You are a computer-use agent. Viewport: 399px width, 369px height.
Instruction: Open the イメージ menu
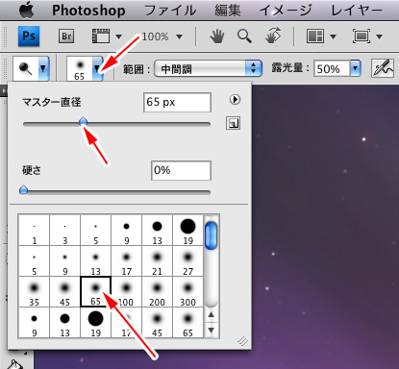tap(286, 11)
